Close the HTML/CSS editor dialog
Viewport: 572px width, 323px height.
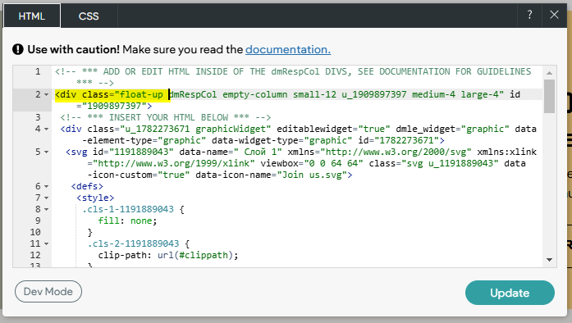[x=554, y=15]
